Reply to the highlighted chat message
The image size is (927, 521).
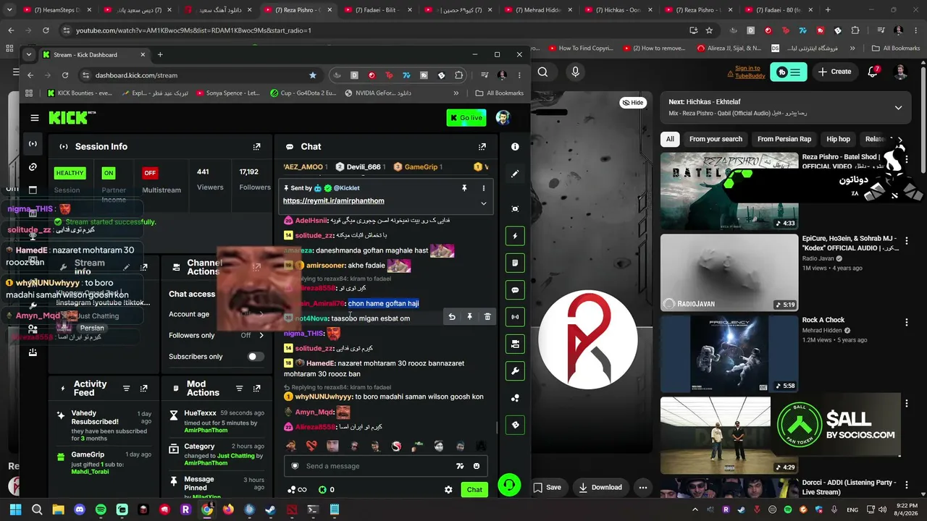point(451,317)
